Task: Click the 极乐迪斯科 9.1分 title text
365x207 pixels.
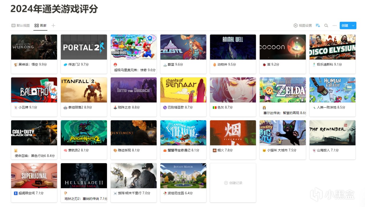Action: point(327,65)
